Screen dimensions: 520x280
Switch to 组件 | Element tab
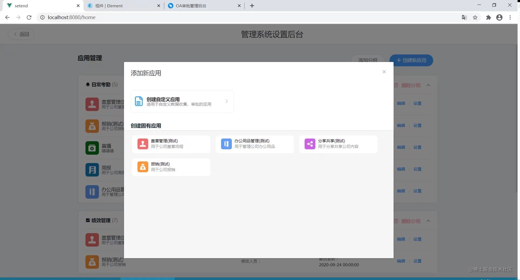(x=124, y=6)
